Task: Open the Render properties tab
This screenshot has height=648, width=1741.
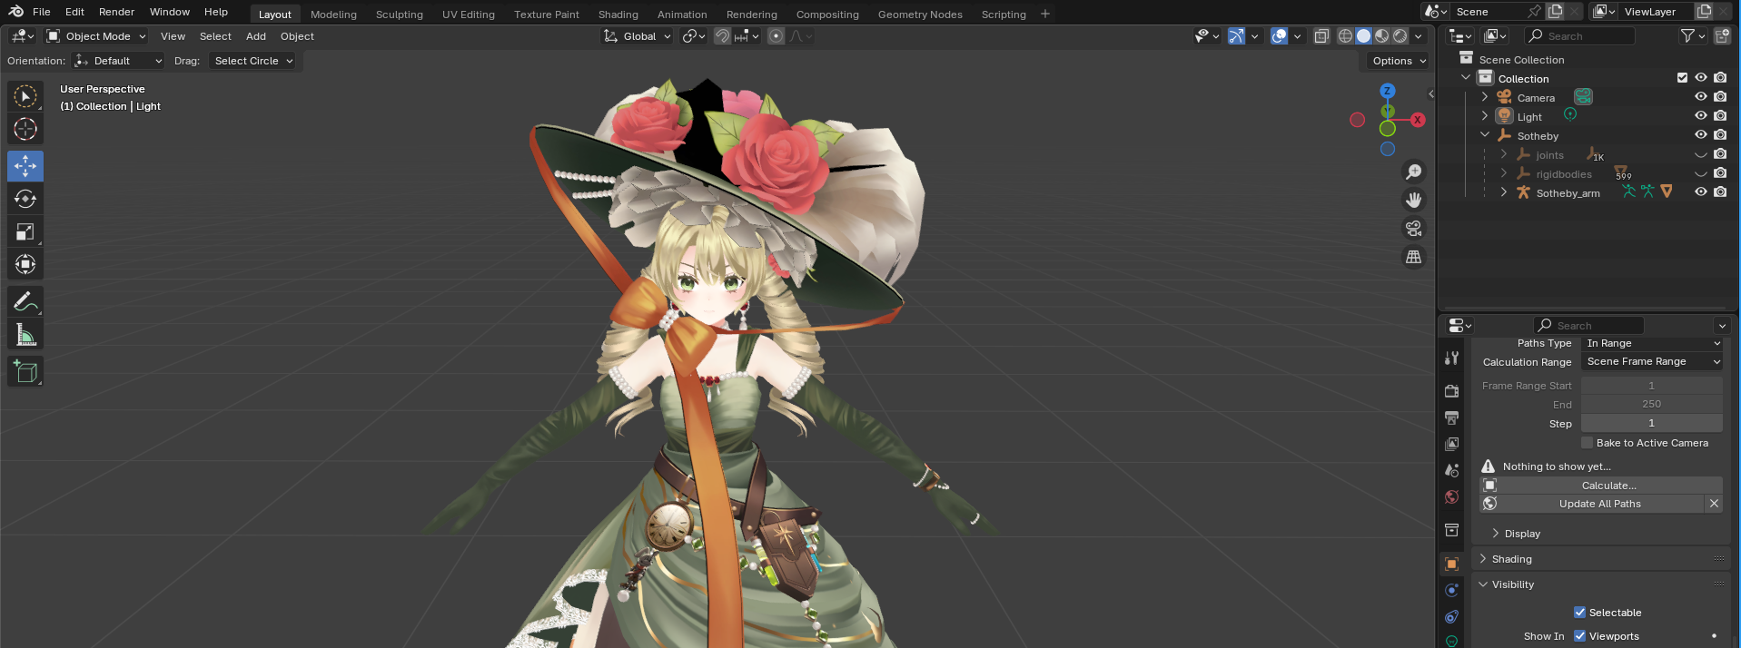Action: pos(1451,391)
